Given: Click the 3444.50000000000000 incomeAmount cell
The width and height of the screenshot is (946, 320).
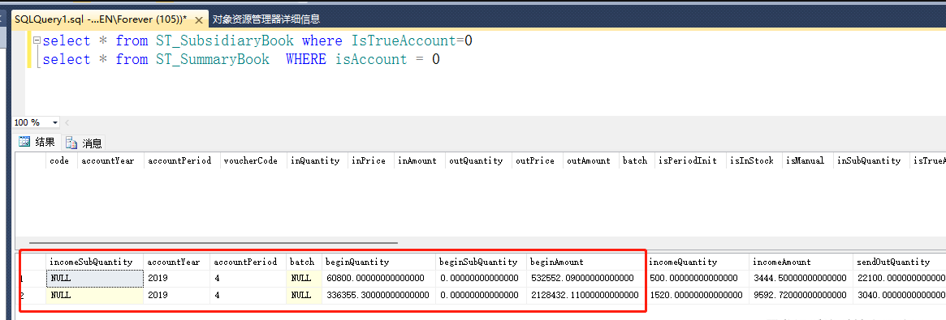Looking at the screenshot, I should (x=801, y=279).
